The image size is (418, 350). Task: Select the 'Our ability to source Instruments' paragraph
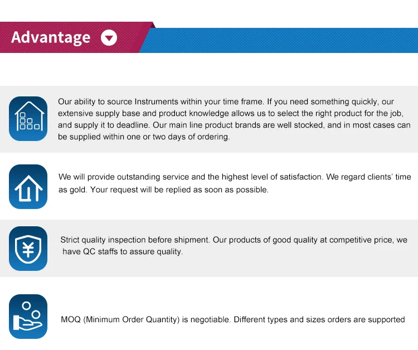coord(234,119)
